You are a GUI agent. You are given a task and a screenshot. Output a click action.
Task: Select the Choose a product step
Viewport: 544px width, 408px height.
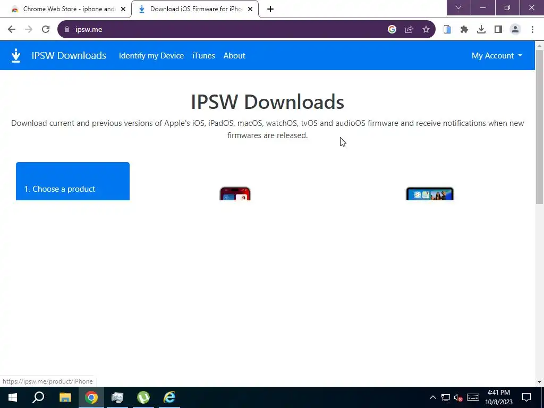click(73, 182)
